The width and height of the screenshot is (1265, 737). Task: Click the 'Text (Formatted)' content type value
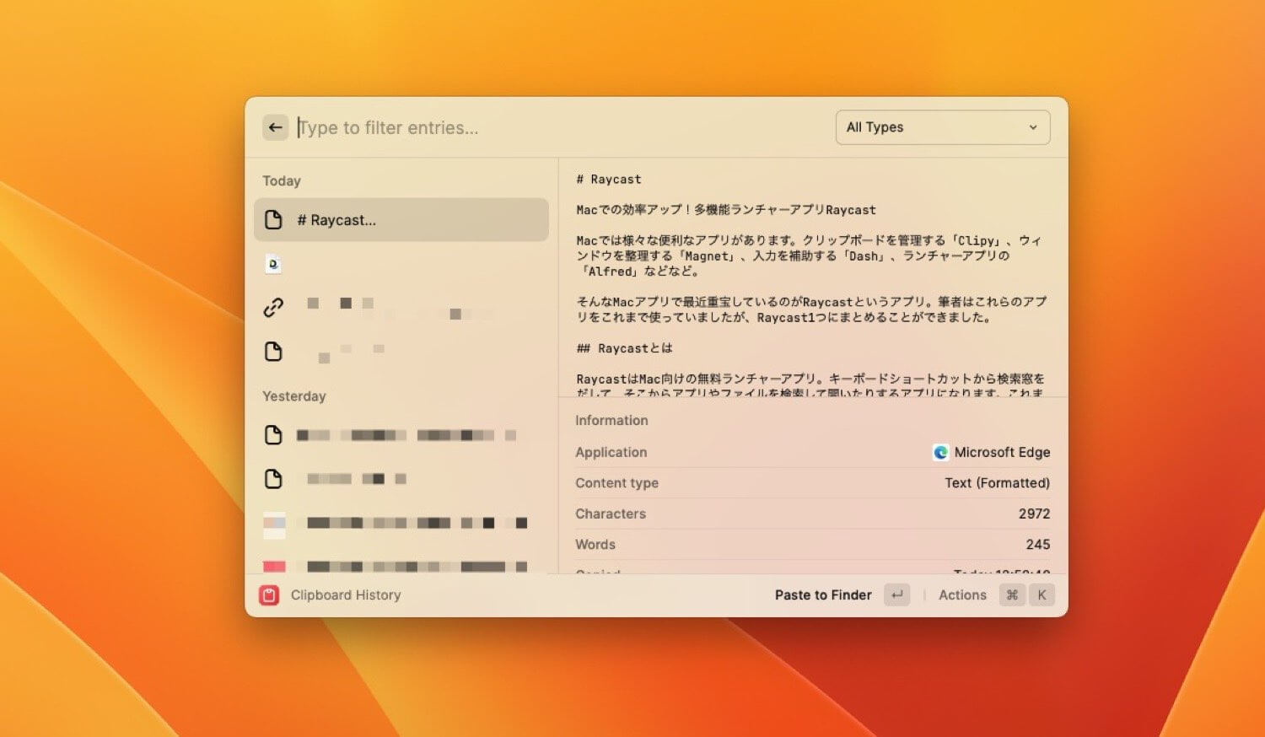[x=998, y=483]
